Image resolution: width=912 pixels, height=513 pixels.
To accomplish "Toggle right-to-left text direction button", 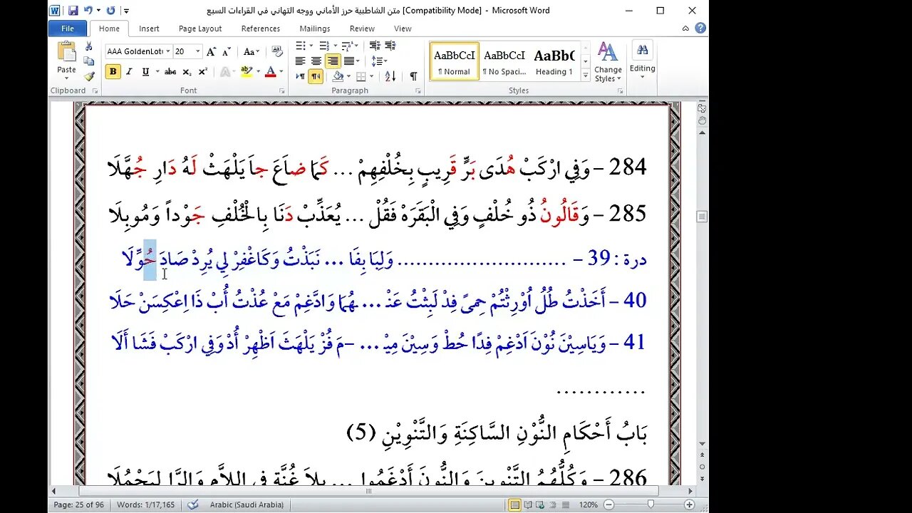I will point(316,76).
